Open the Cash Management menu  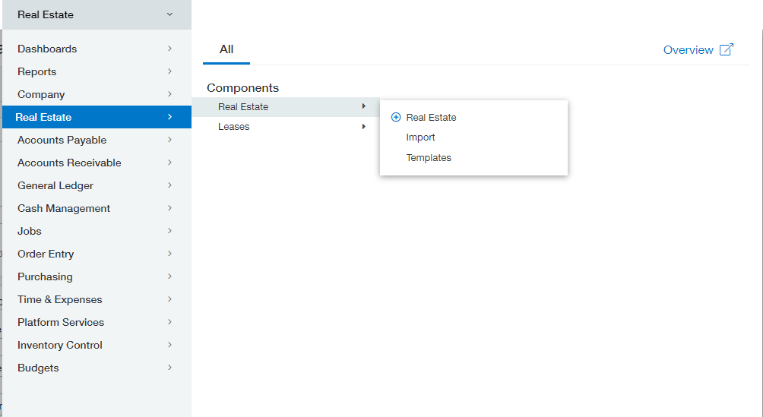point(97,208)
